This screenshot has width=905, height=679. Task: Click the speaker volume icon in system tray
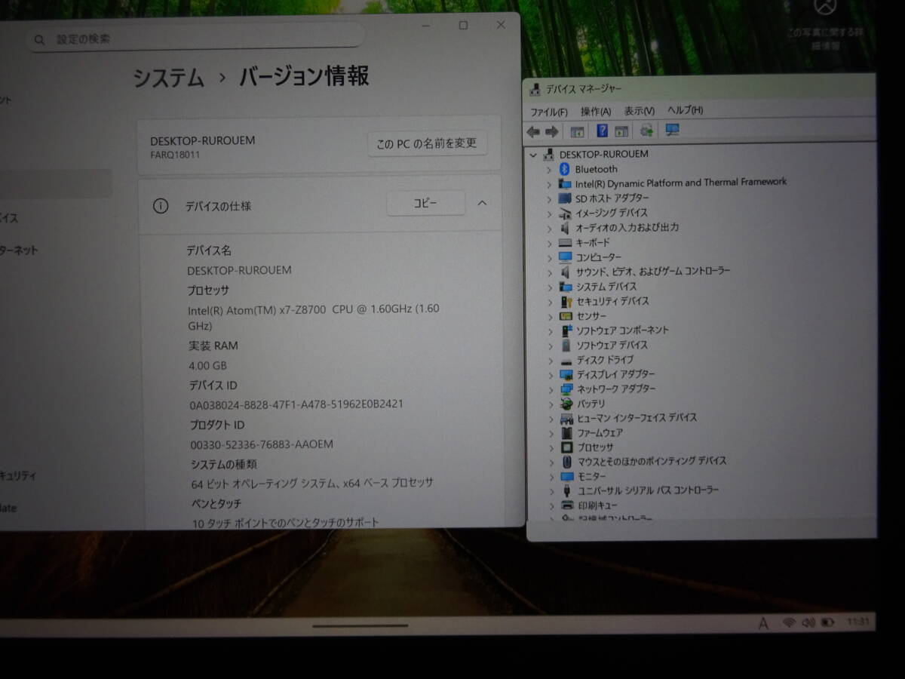coord(808,622)
